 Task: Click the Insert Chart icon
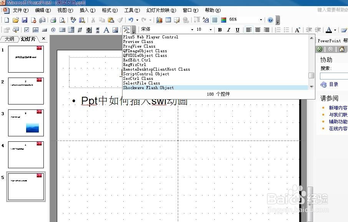[x=159, y=19]
